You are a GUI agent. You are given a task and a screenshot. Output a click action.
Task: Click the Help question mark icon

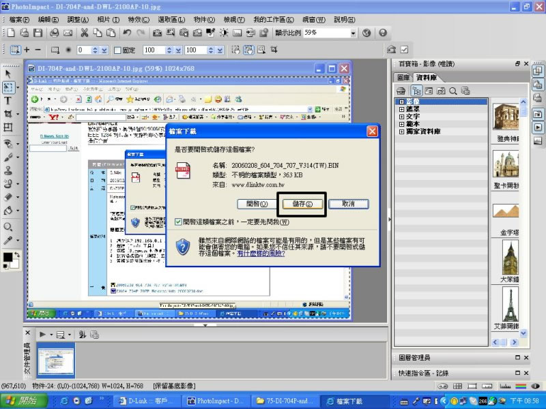tap(383, 33)
